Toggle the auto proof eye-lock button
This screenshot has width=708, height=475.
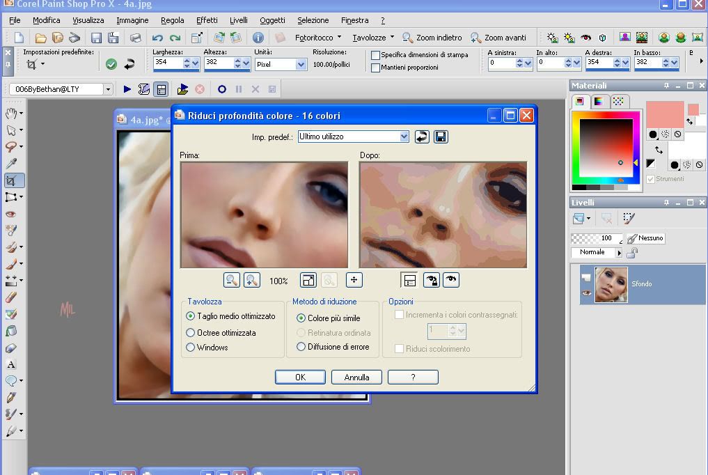pyautogui.click(x=431, y=281)
